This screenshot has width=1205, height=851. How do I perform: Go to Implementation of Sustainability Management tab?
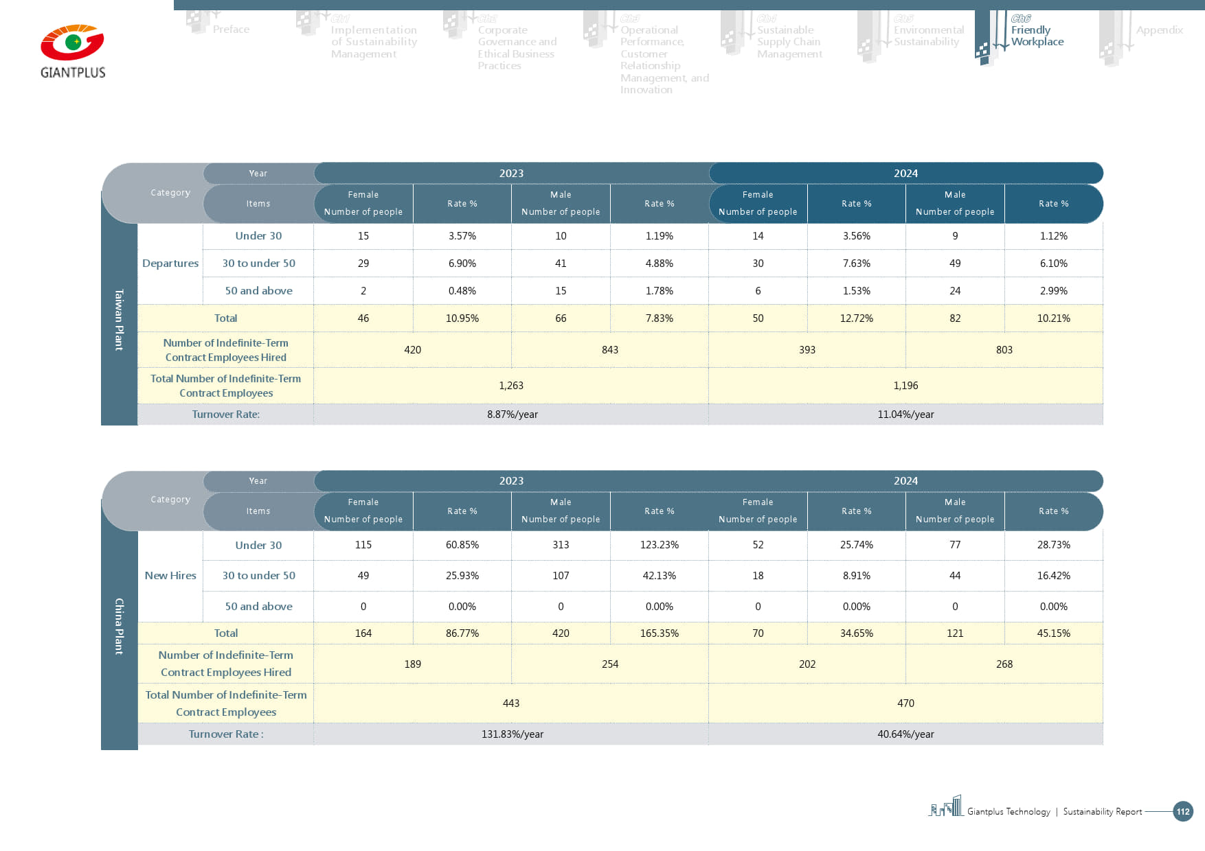tap(373, 42)
